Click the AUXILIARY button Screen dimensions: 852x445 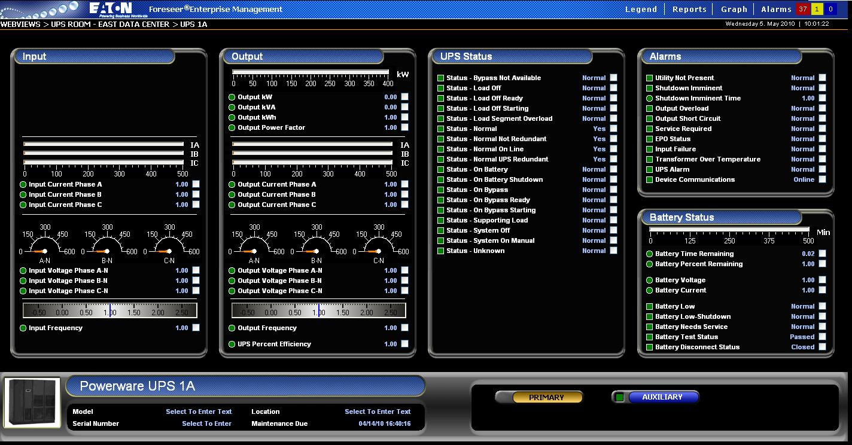[662, 397]
